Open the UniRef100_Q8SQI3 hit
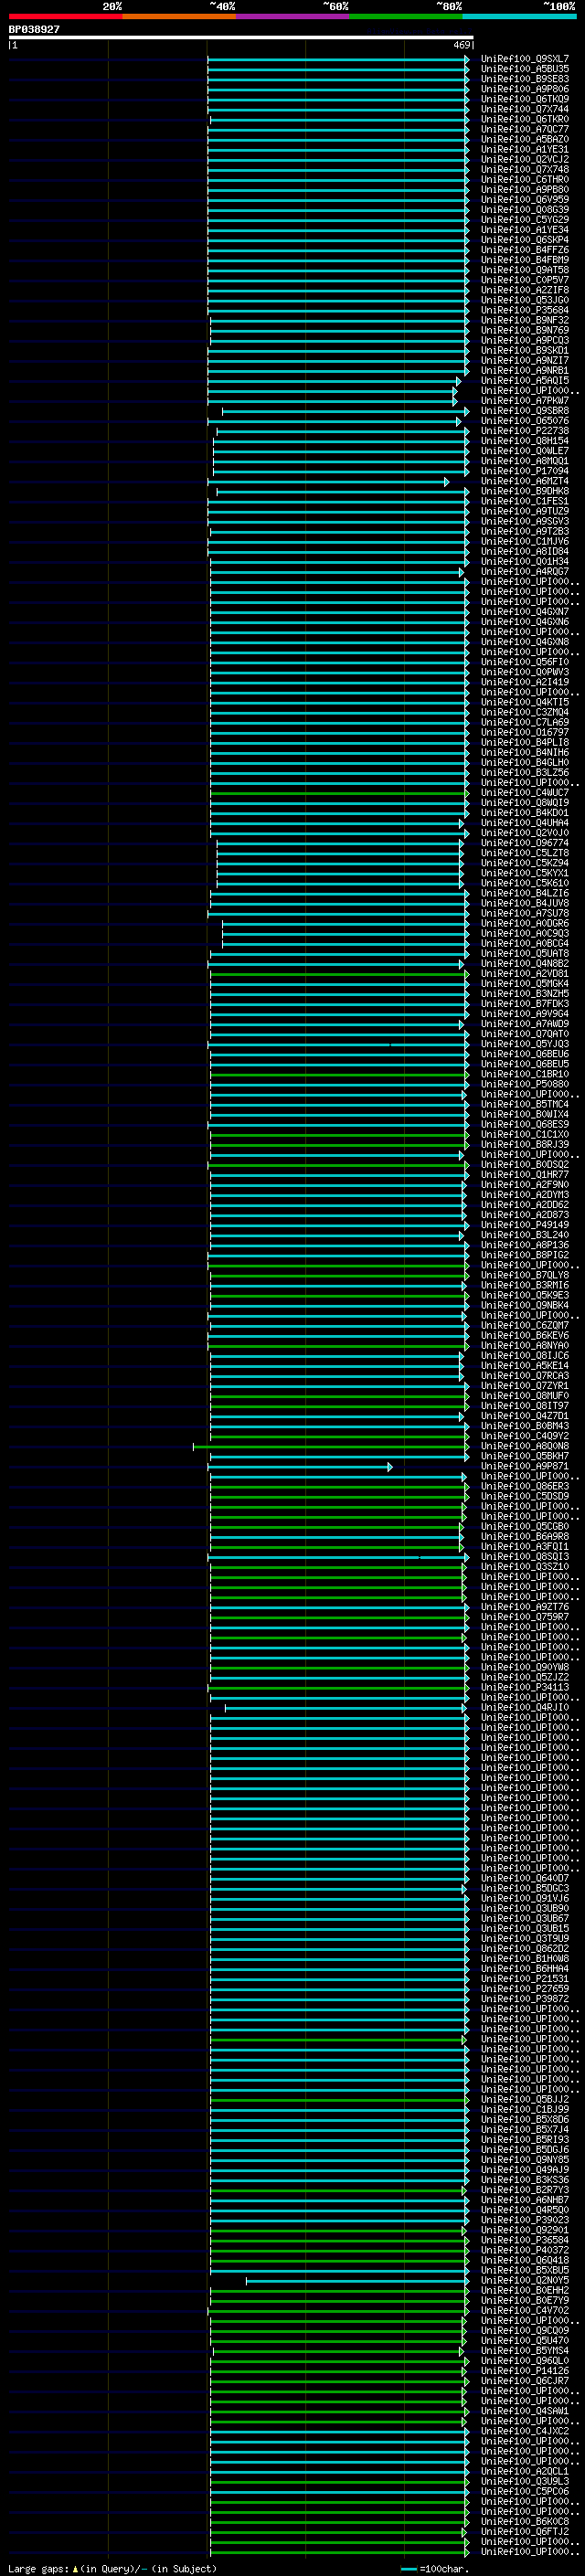The width and height of the screenshot is (585, 2576). coord(525,1557)
